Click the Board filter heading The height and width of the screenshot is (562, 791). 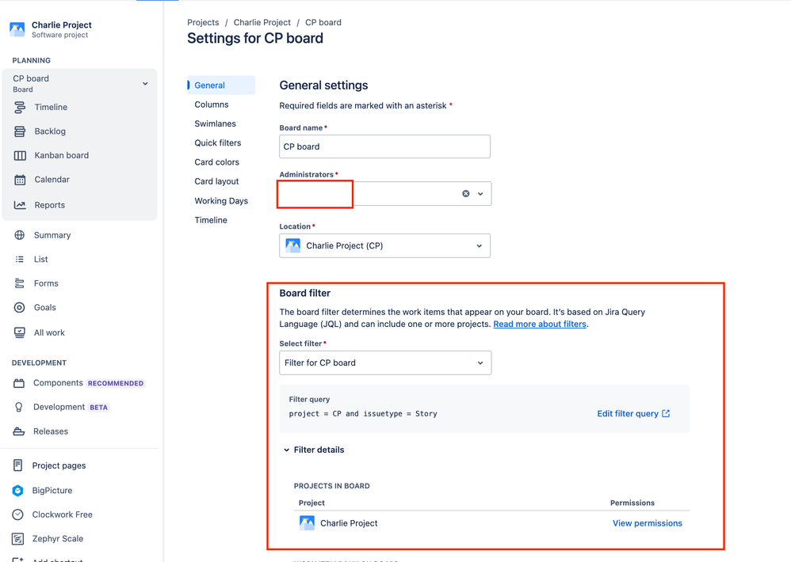[x=305, y=293]
